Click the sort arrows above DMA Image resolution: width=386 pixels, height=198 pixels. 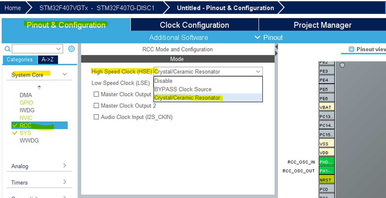(39, 87)
